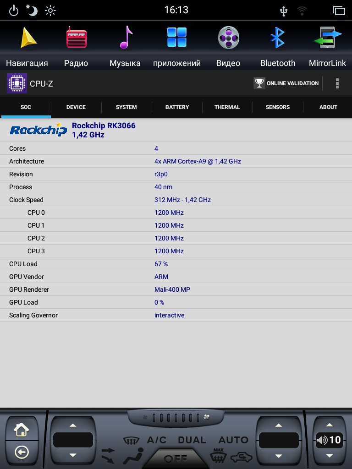Tap the brightness sun icon
Viewport: 352px width, 469px height.
pyautogui.click(x=50, y=11)
